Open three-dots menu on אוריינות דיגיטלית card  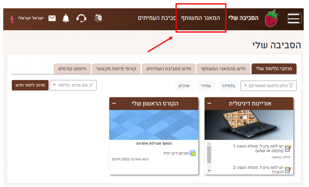coord(209,103)
